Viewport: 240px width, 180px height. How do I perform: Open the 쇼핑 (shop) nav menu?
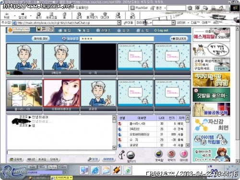click(143, 30)
